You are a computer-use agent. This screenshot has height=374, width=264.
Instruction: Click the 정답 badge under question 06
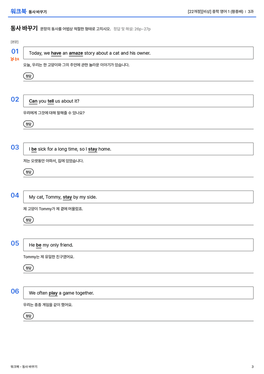point(28,316)
